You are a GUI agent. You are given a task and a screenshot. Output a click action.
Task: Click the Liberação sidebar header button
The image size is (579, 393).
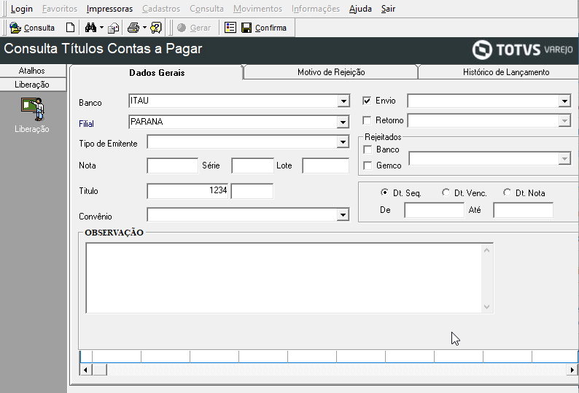click(32, 85)
